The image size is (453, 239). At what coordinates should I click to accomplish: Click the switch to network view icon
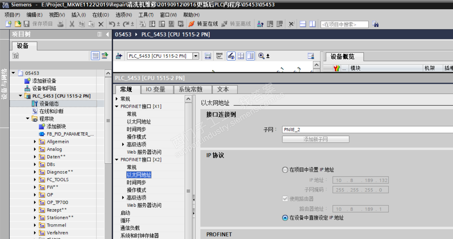119,56
